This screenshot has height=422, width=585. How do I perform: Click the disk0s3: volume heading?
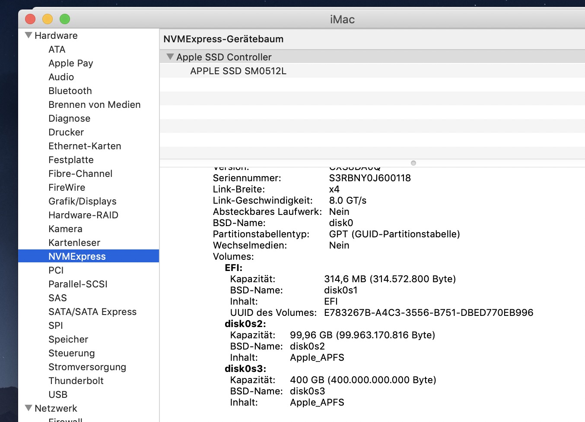[245, 368]
